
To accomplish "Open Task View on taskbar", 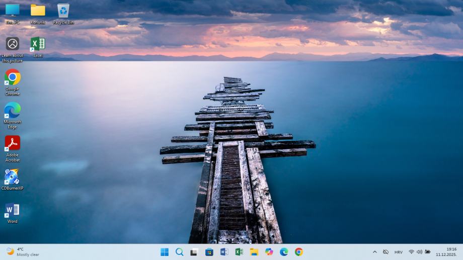I will point(194,252).
